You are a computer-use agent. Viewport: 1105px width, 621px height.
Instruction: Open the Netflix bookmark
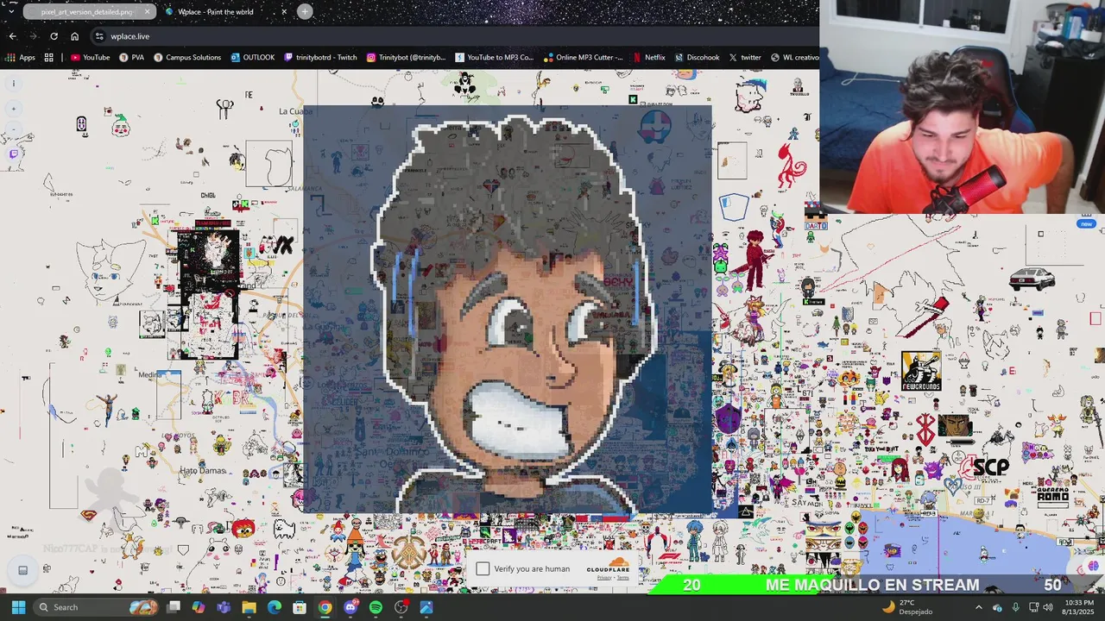click(x=649, y=58)
